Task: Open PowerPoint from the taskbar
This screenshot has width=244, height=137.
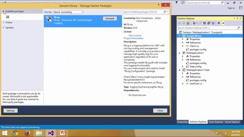Action: point(63,133)
